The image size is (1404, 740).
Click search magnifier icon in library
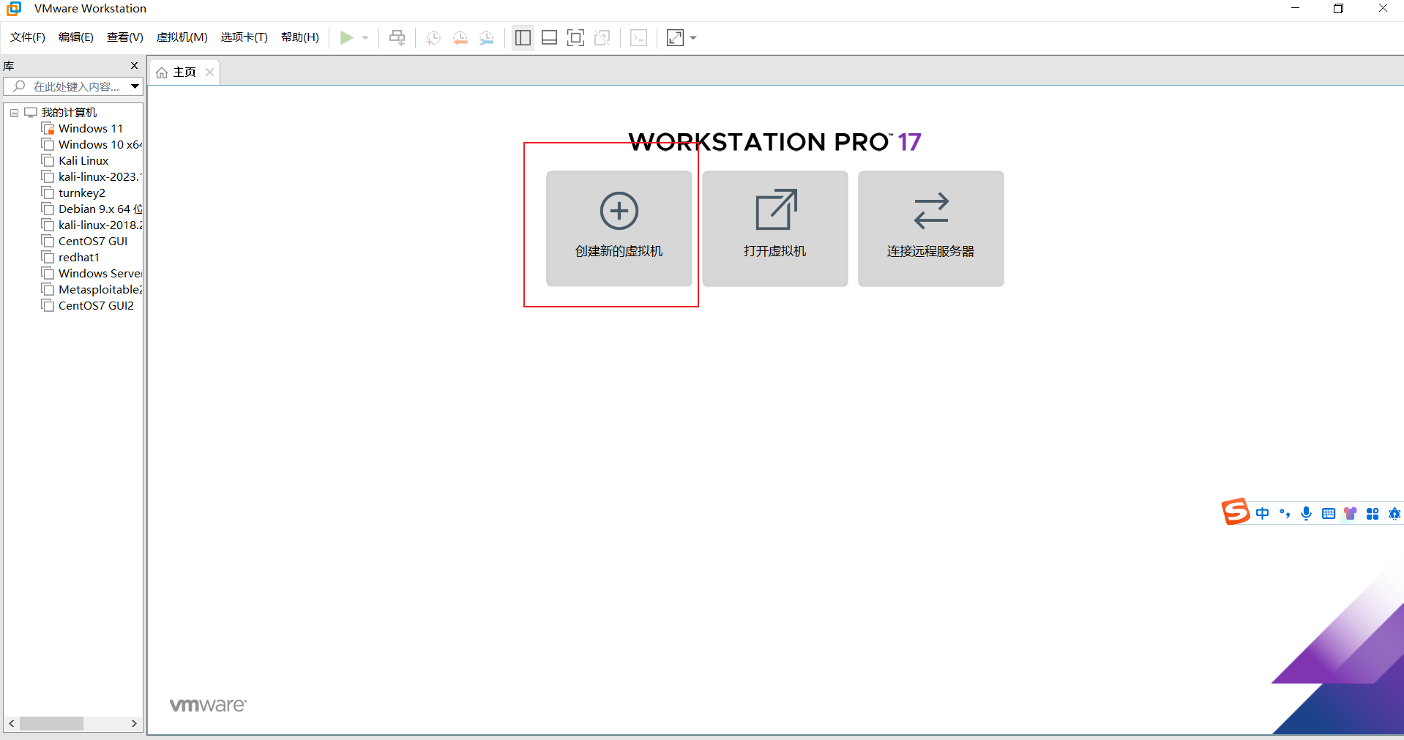(19, 86)
